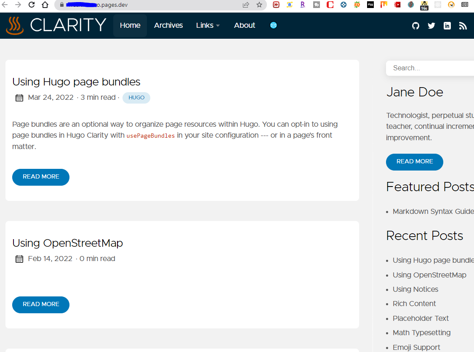Click the Twitter icon in header

point(431,26)
